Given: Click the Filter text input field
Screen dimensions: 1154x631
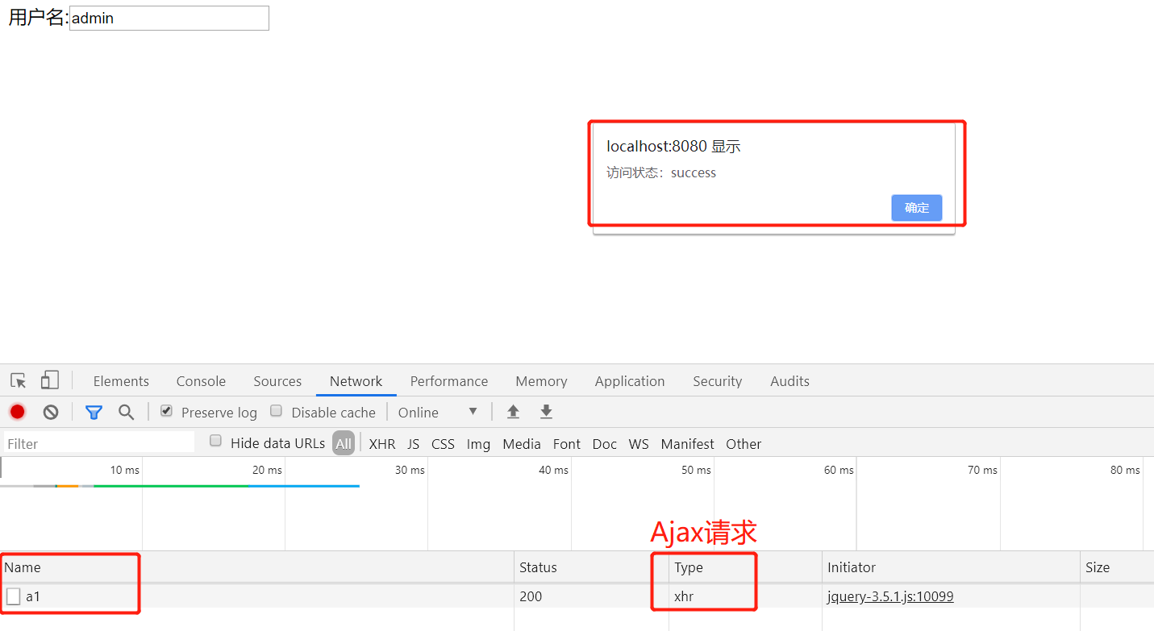Looking at the screenshot, I should pyautogui.click(x=98, y=443).
